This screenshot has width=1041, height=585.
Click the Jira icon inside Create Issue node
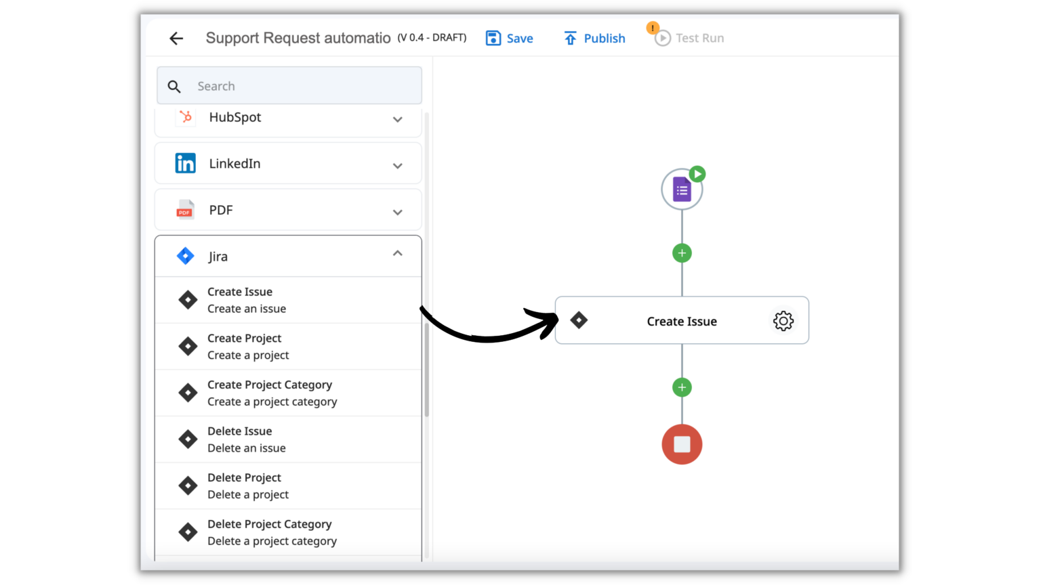click(x=579, y=320)
